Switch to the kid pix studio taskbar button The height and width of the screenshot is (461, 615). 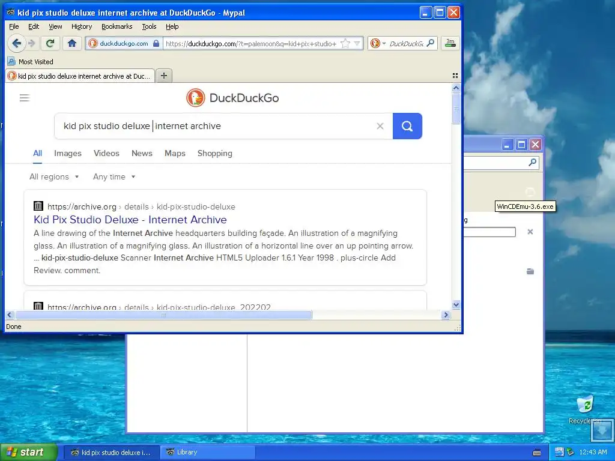tap(112, 452)
